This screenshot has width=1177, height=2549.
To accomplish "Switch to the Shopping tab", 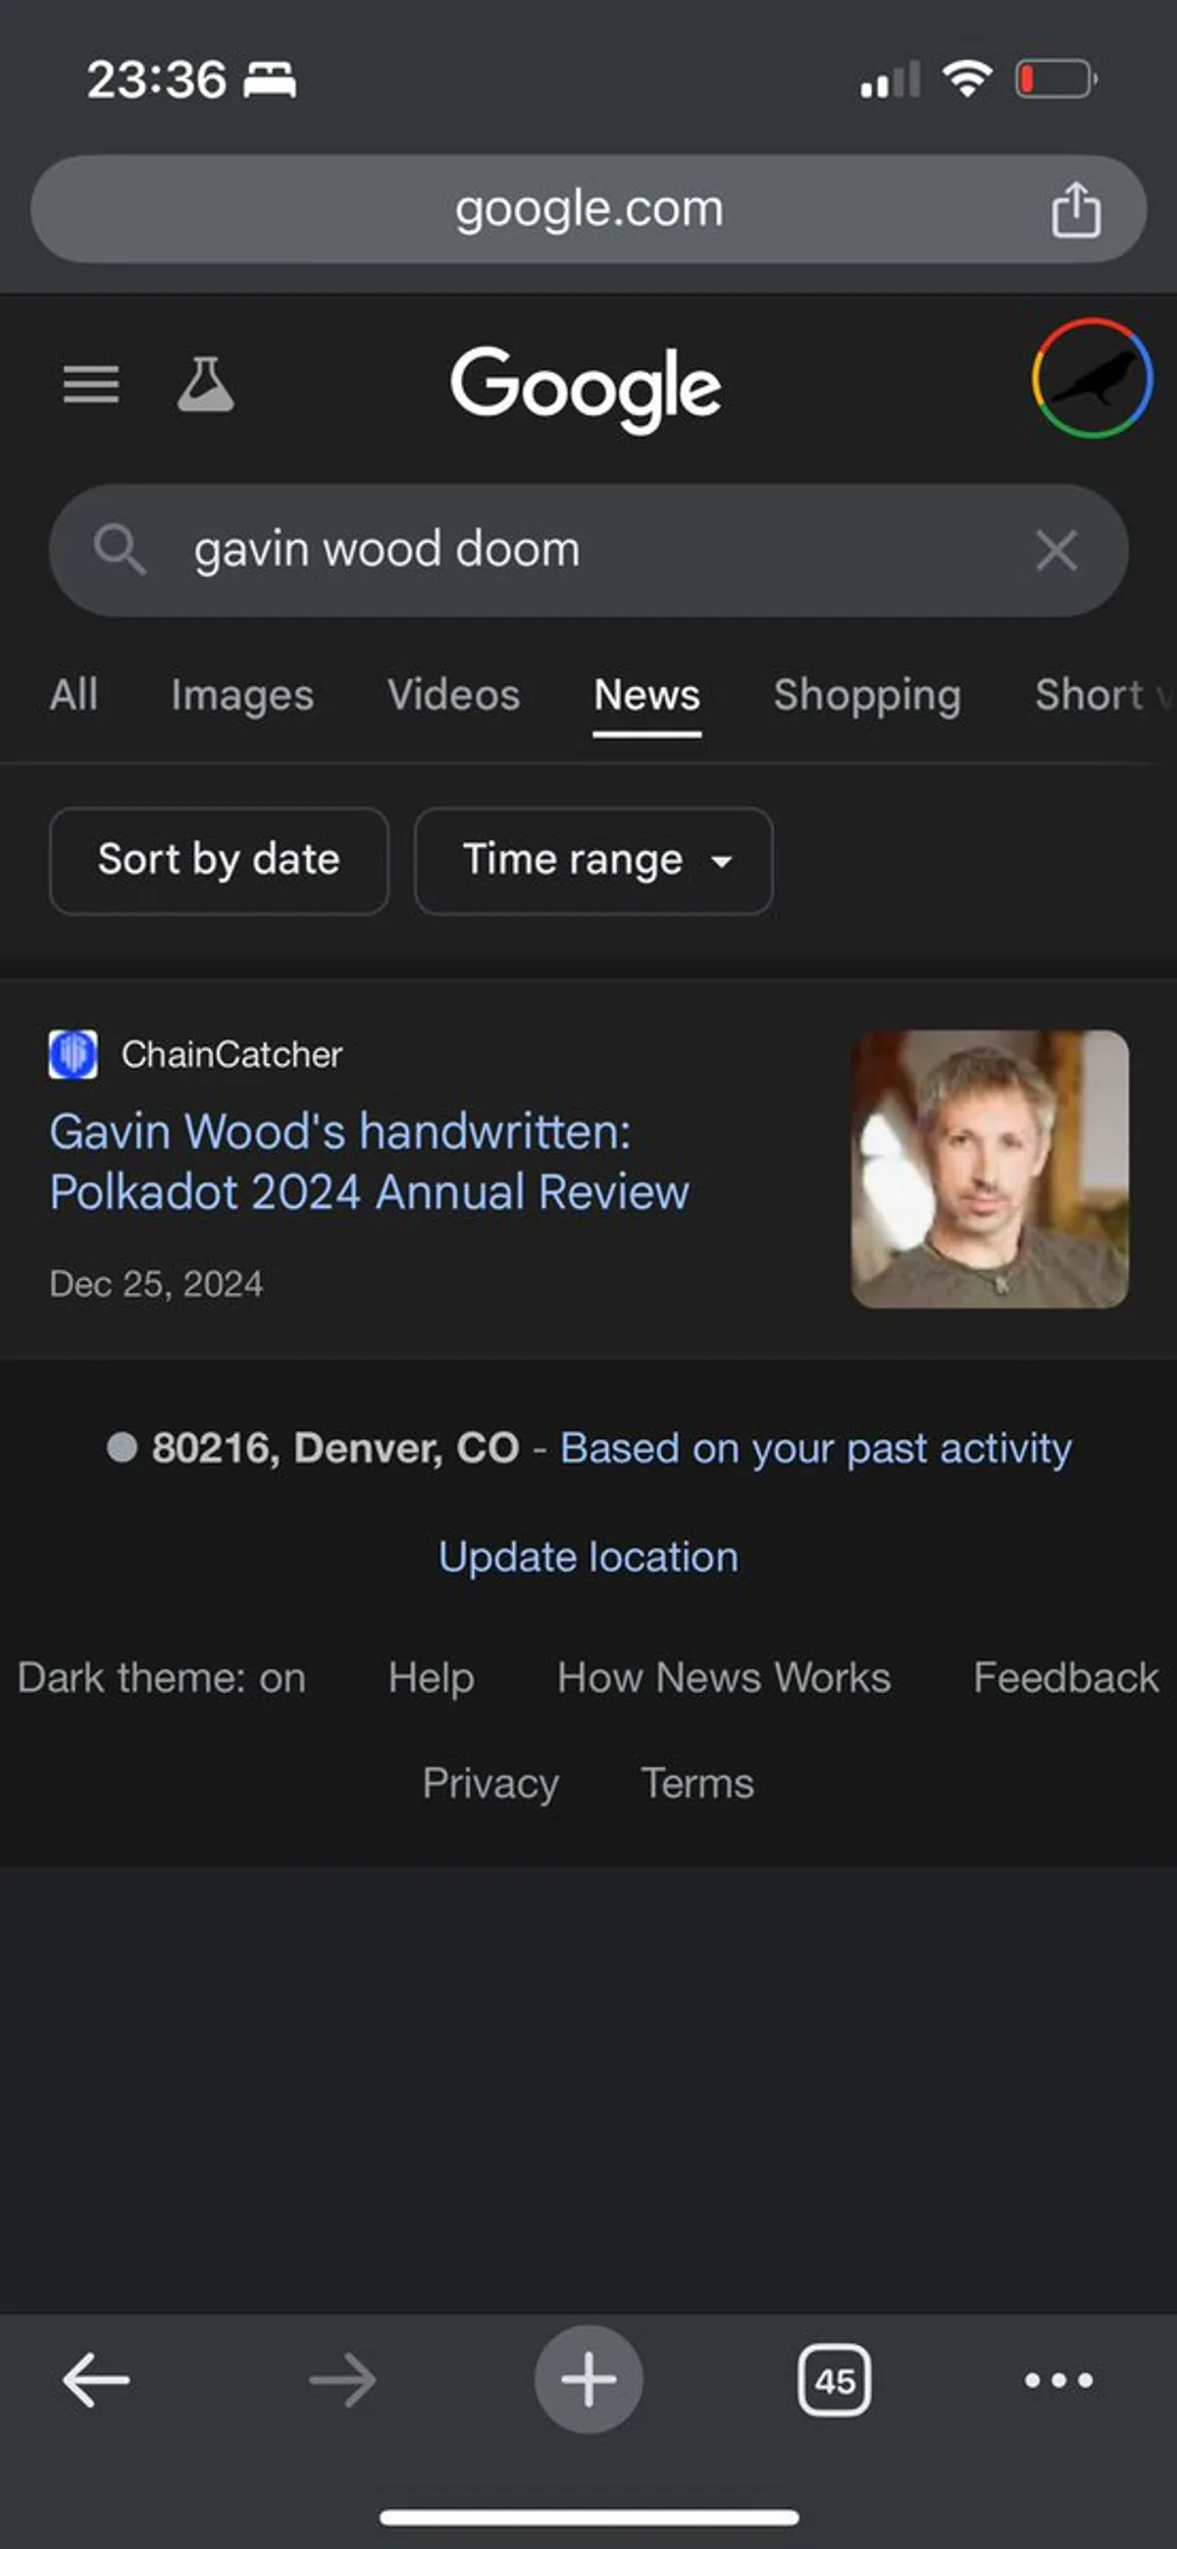I will 867,695.
